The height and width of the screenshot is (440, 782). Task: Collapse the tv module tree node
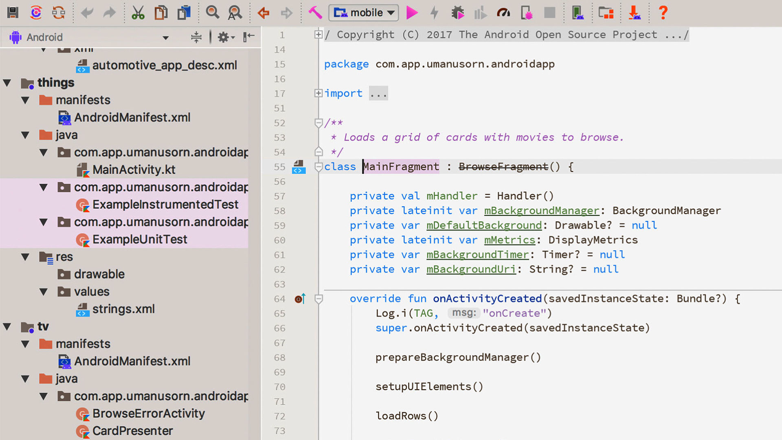pos(7,326)
